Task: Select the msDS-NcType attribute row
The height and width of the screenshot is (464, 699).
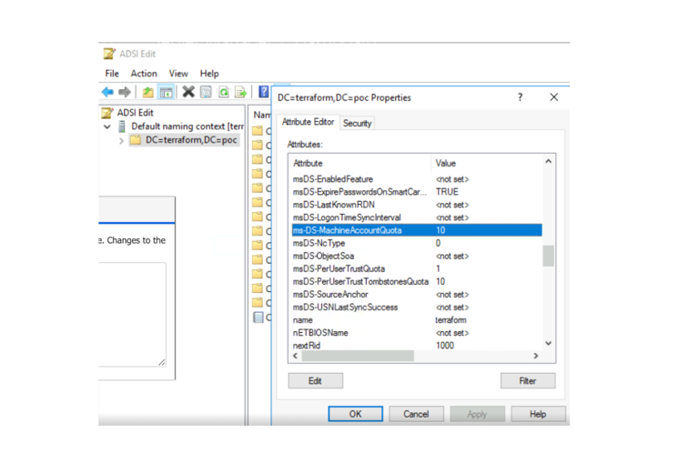Action: pos(417,243)
